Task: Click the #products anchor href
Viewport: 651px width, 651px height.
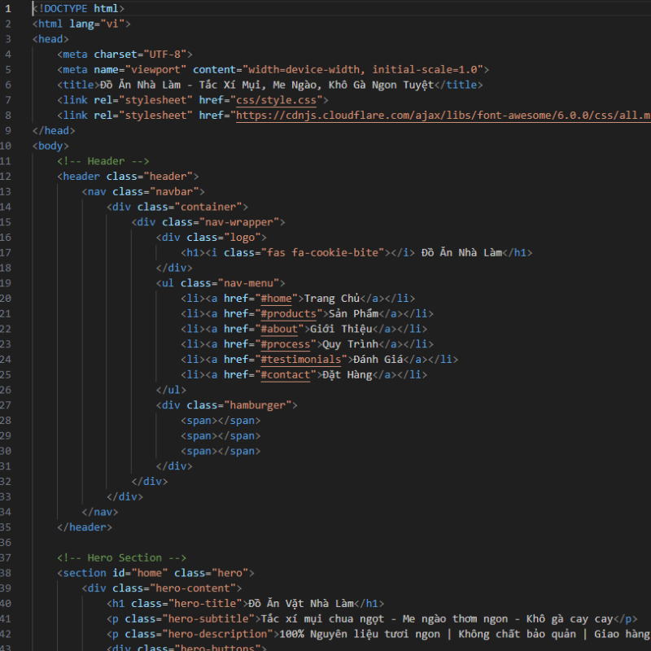Action: point(291,313)
